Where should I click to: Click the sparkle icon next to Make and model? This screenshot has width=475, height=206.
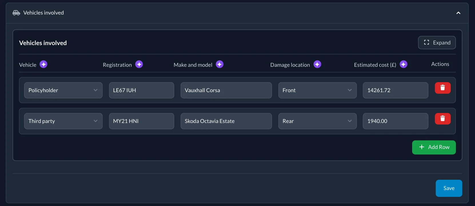point(219,64)
